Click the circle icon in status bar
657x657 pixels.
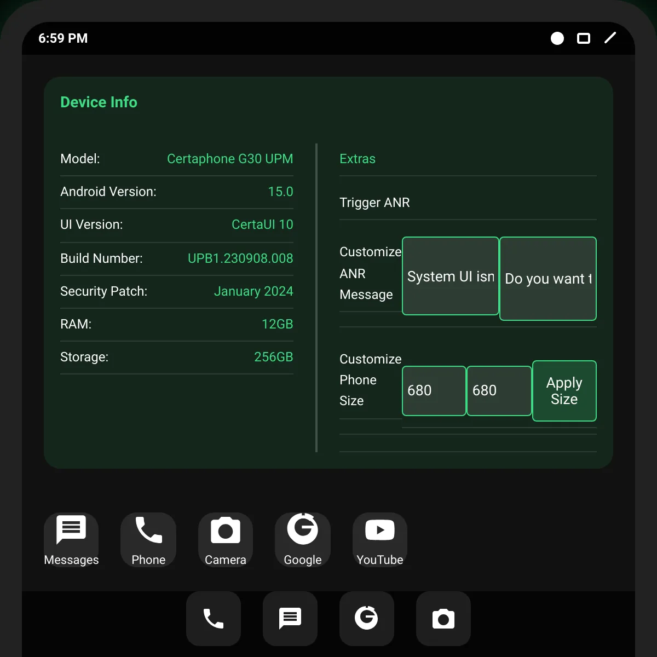tap(557, 38)
